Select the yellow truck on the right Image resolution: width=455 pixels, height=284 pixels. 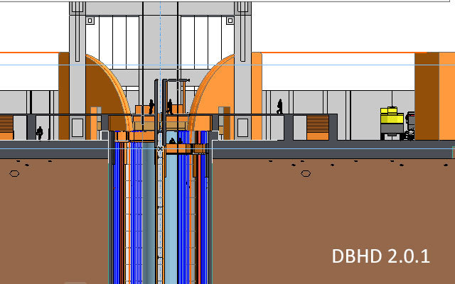coord(392,122)
